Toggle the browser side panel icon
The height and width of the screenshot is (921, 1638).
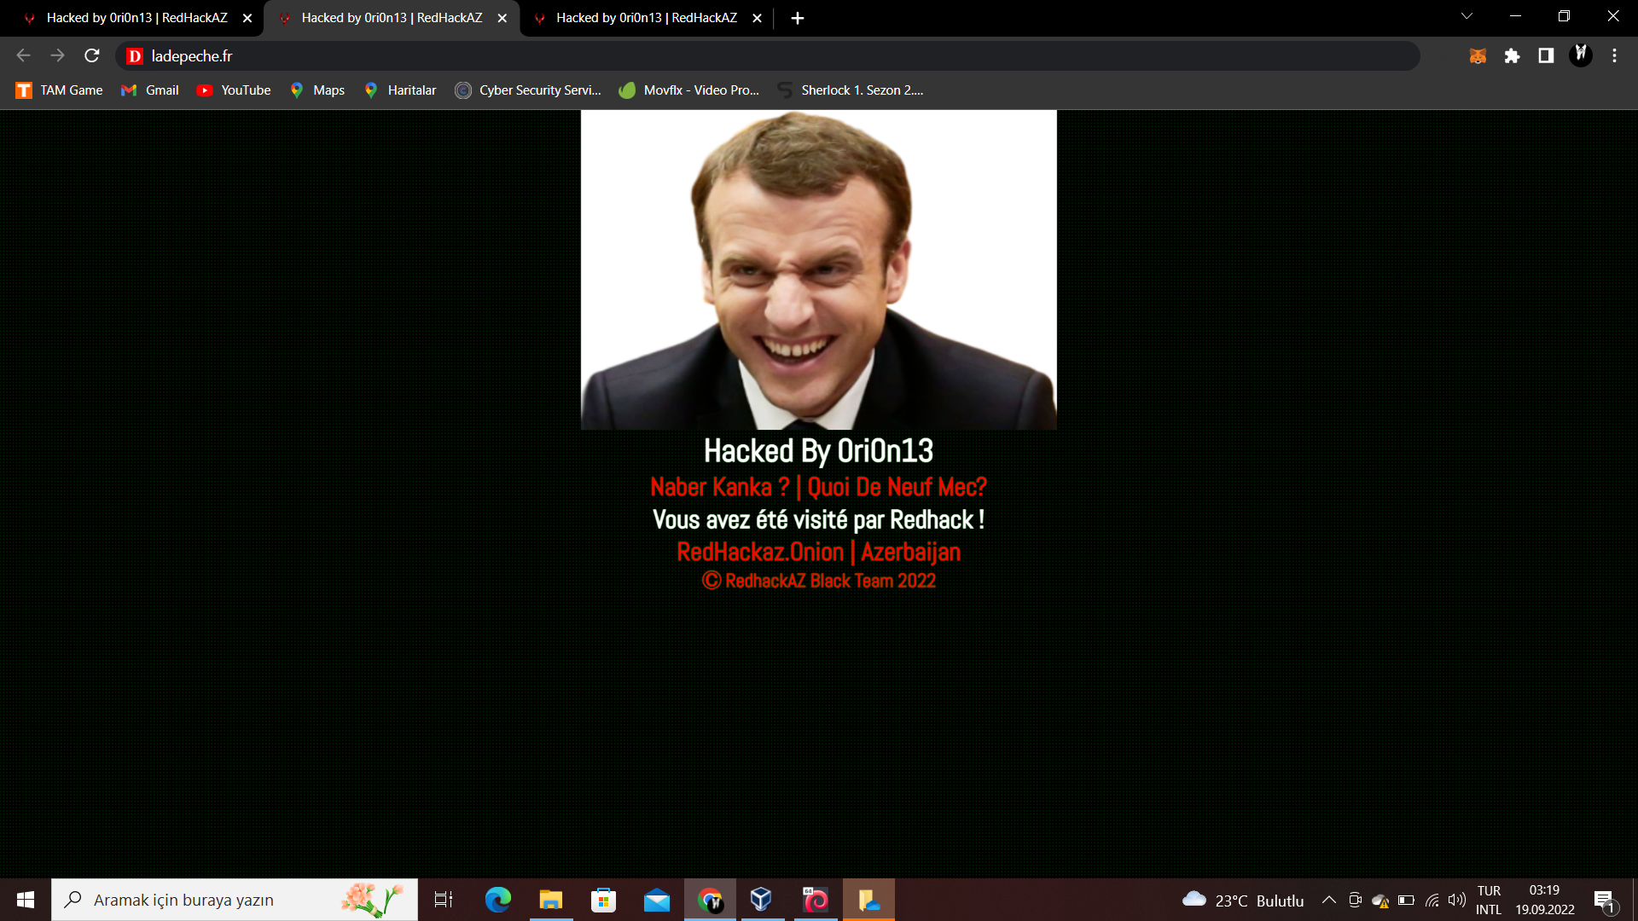click(1546, 55)
